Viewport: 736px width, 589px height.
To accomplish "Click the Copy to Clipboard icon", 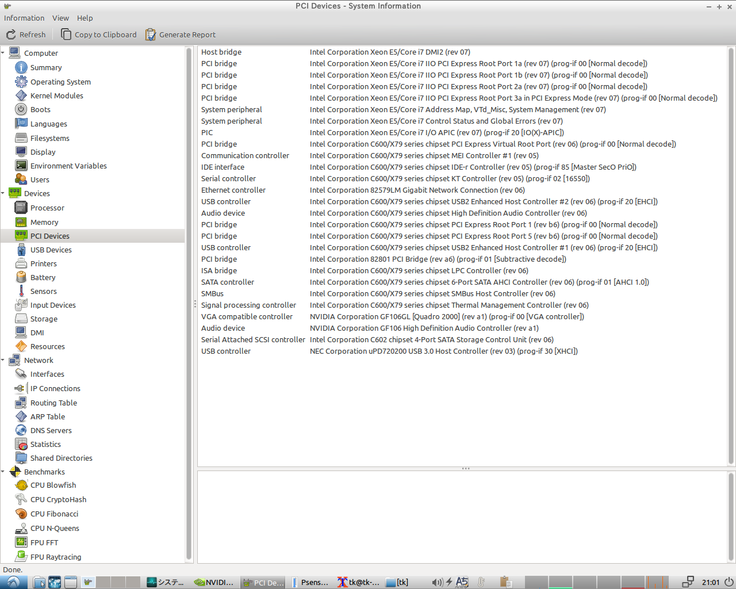I will click(66, 35).
